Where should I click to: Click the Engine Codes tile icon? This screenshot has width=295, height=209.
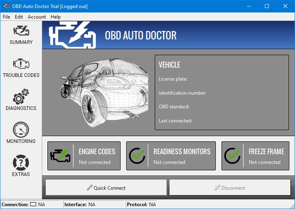pos(60,156)
